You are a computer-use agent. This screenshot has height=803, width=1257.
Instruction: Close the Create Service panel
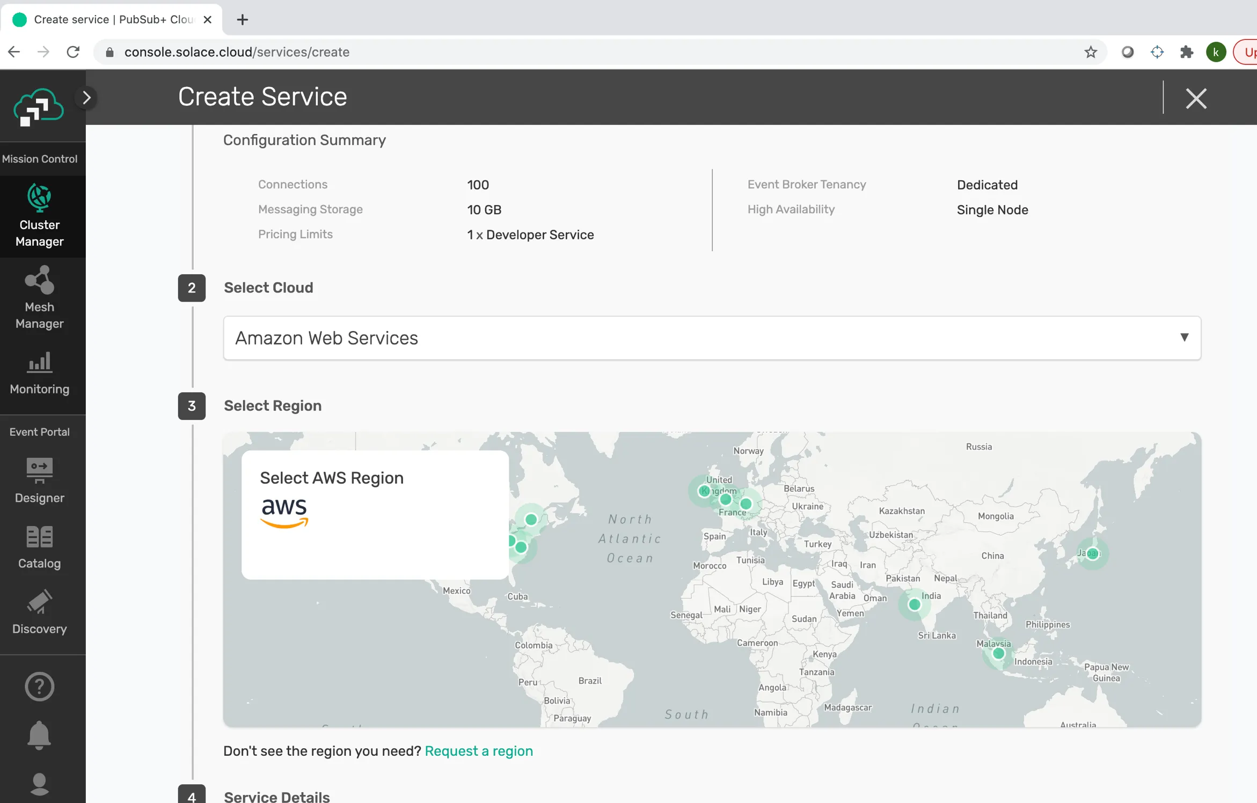(x=1196, y=98)
